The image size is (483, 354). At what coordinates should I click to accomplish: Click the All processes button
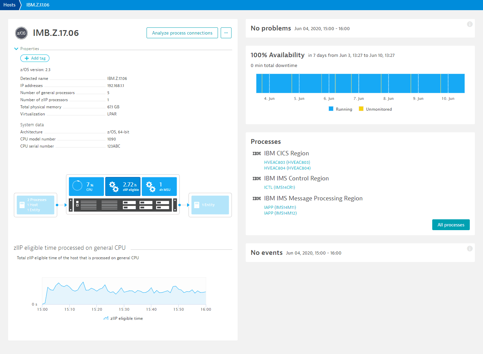tap(451, 225)
